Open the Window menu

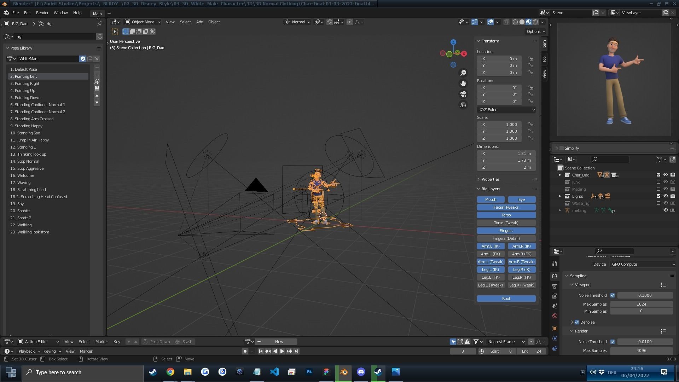tap(60, 13)
